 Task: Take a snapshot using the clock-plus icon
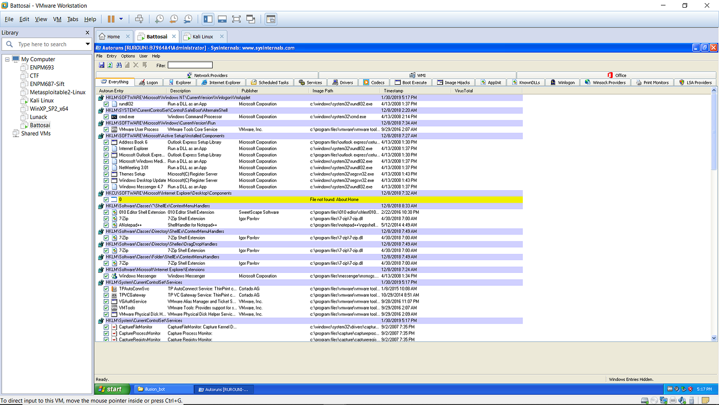pos(160,19)
